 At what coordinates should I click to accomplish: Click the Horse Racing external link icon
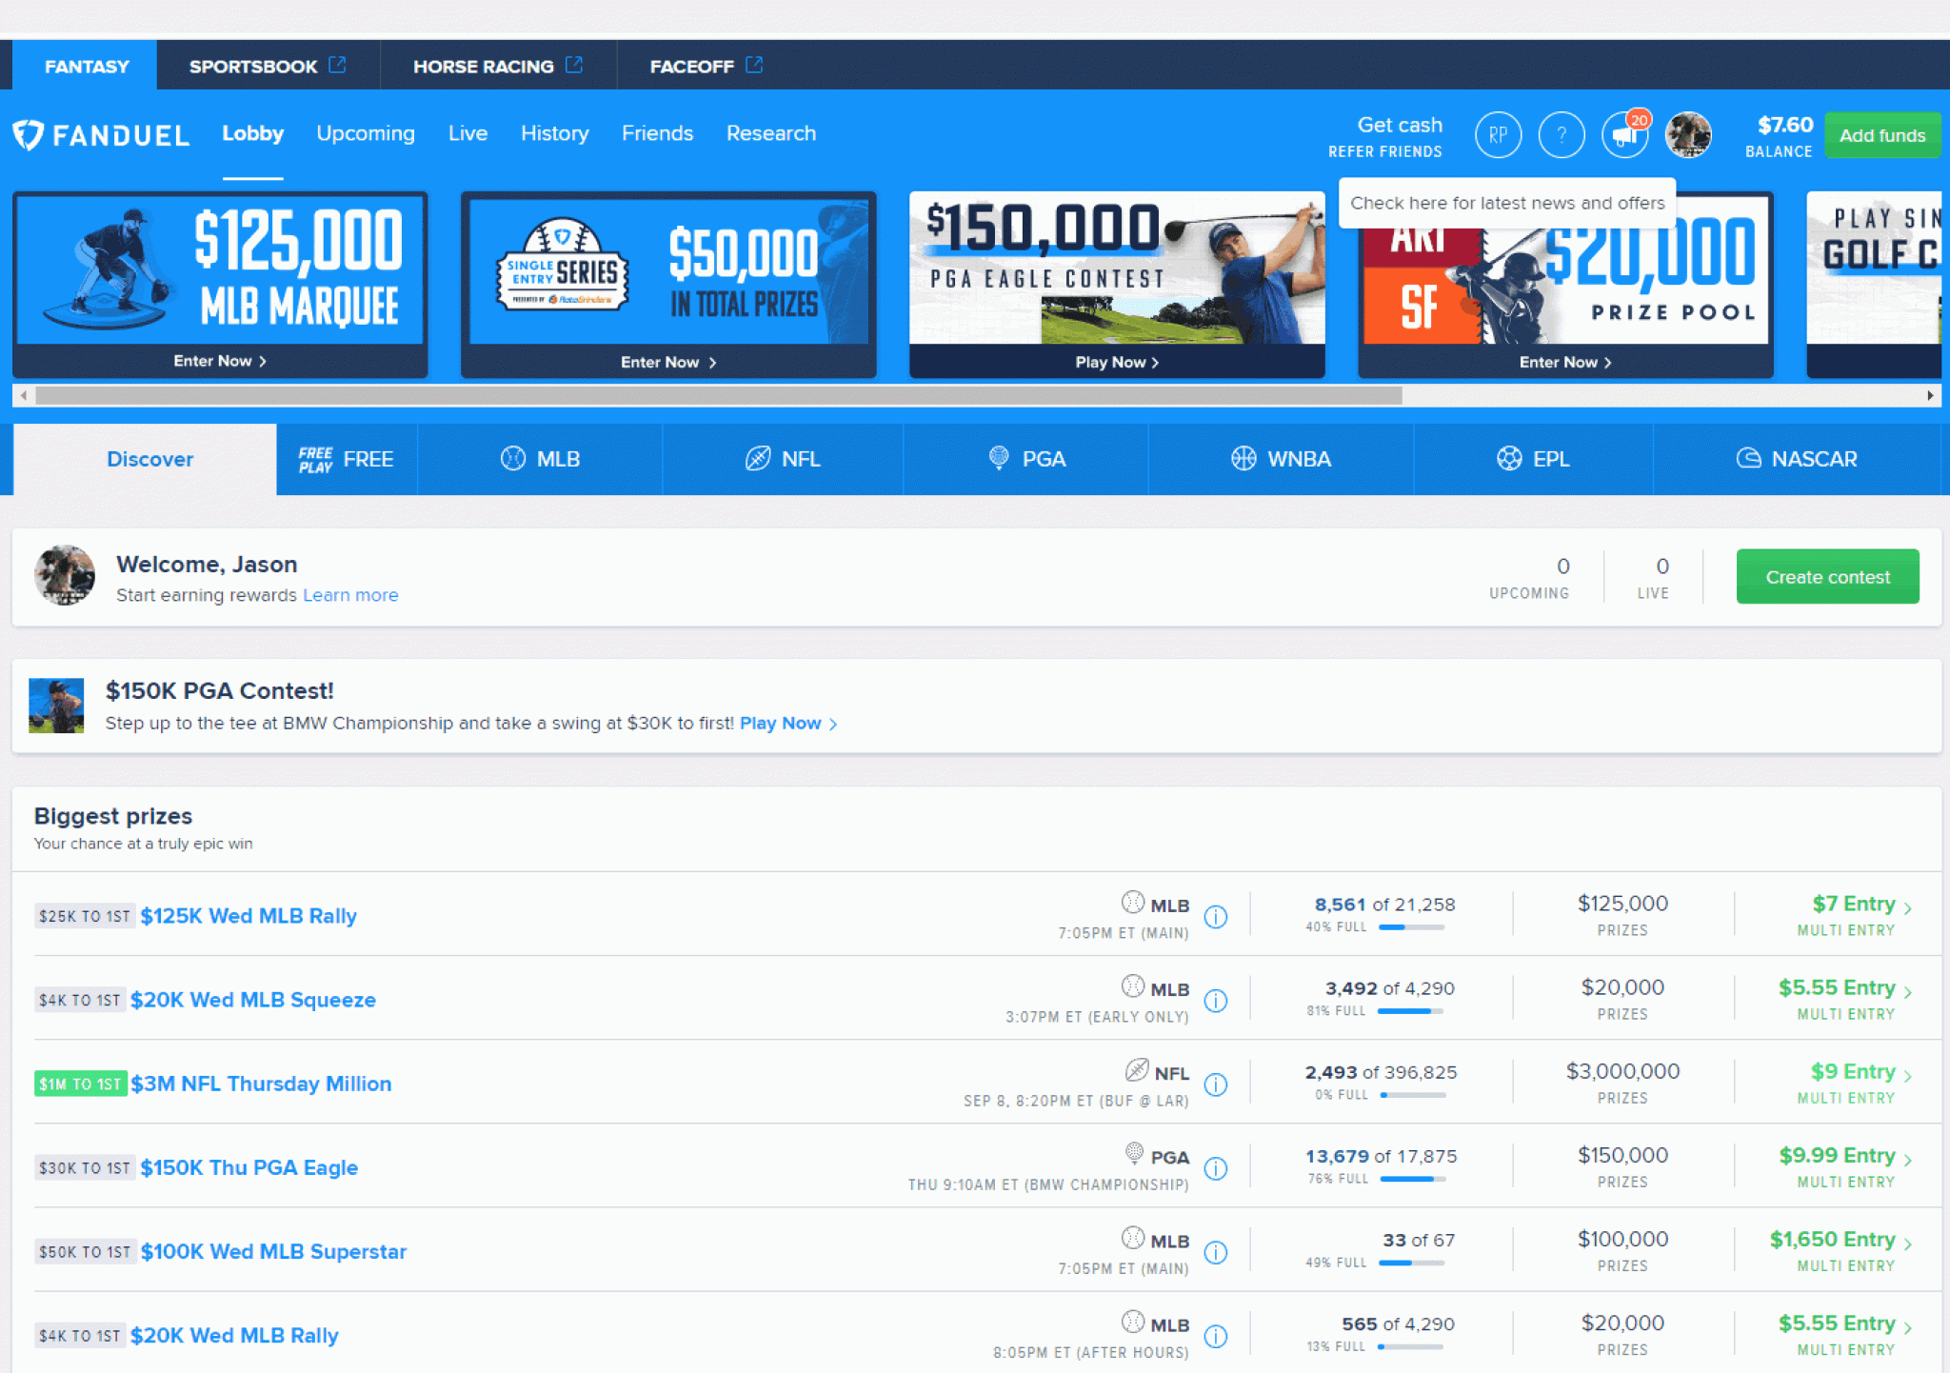click(573, 65)
